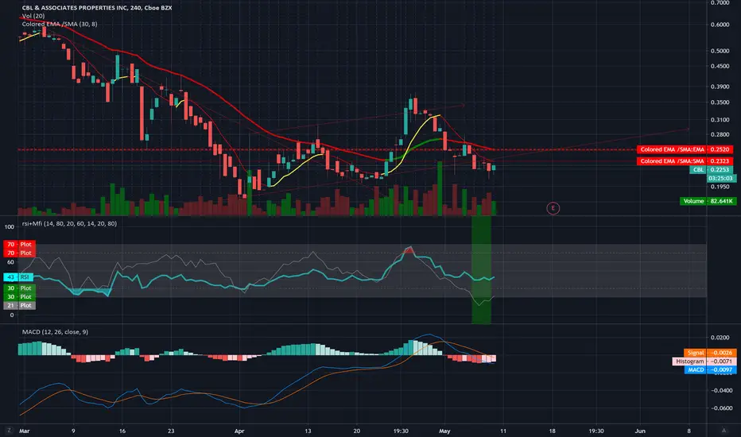
Task: Click the green 'Volume 82.641K' label
Action: pyautogui.click(x=708, y=201)
